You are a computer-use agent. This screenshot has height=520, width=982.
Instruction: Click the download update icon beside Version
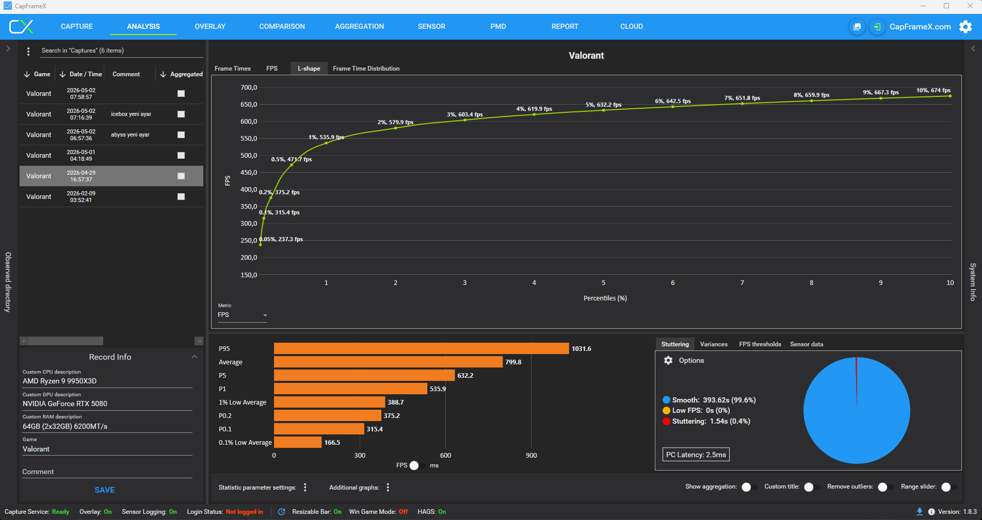[x=919, y=512]
